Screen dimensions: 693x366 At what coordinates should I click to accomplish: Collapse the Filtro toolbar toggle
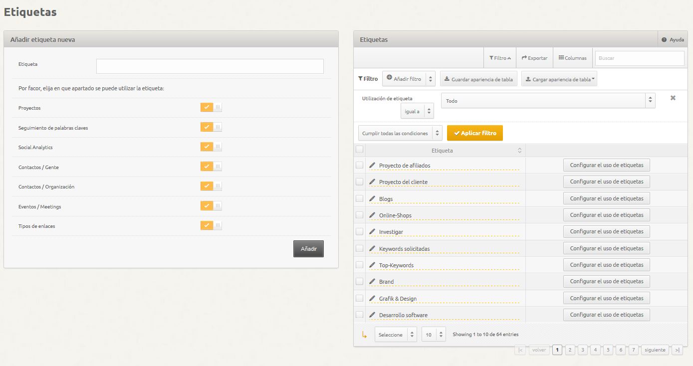[500, 58]
